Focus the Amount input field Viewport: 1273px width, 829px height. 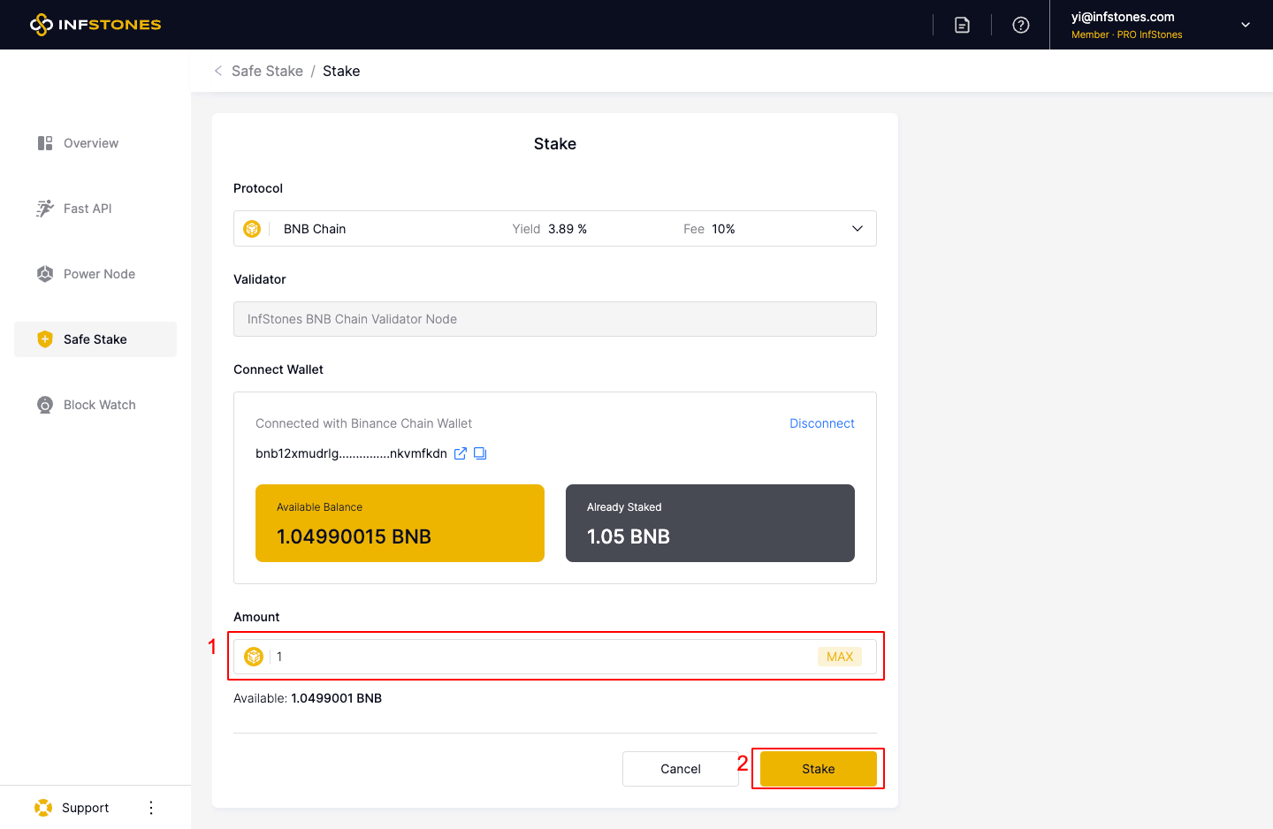click(555, 657)
